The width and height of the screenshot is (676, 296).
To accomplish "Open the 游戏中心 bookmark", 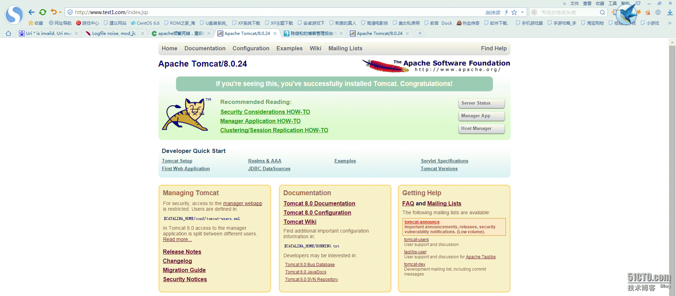I will pos(88,23).
